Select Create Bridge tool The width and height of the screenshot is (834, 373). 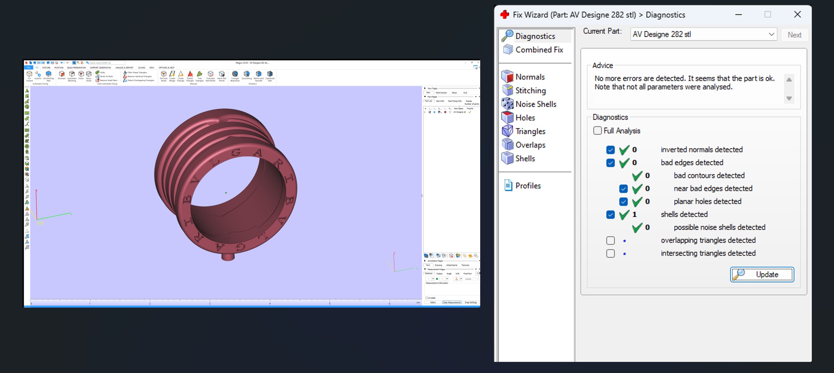(x=172, y=76)
